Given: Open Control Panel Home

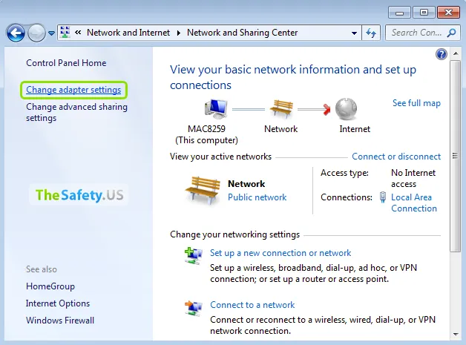Looking at the screenshot, I should 66,63.
